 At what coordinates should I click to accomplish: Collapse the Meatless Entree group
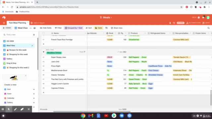tap(43, 52)
